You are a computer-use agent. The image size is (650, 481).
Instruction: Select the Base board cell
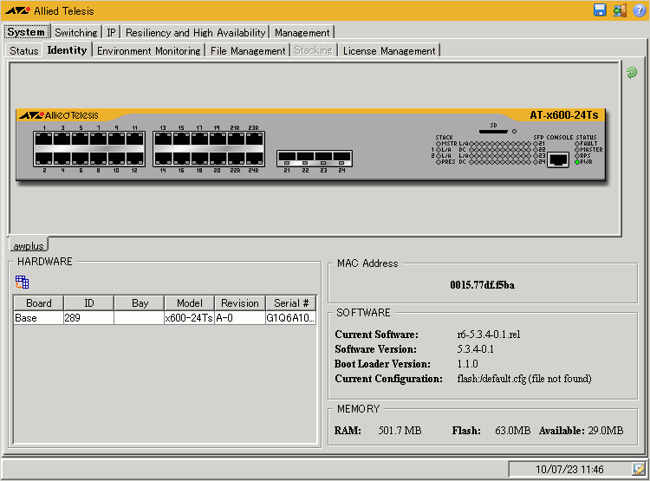click(38, 318)
